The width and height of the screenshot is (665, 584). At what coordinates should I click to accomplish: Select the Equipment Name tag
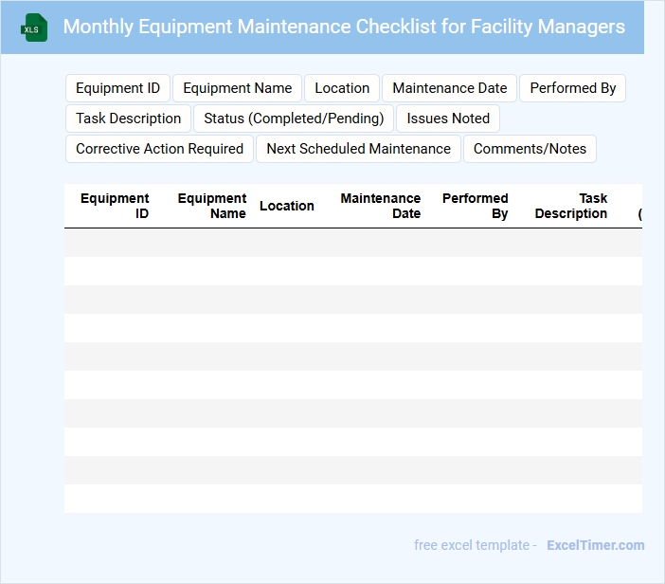pyautogui.click(x=237, y=88)
